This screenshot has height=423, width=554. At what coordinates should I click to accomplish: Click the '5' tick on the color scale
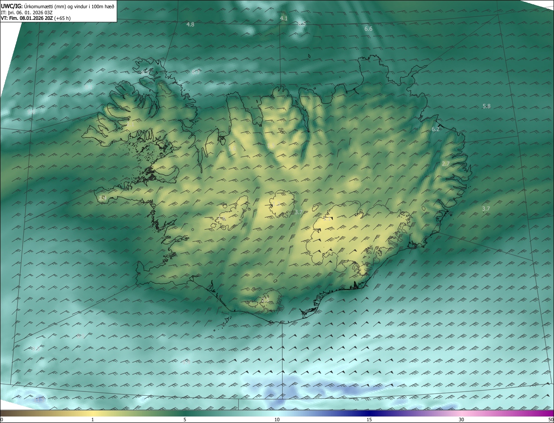[185, 420]
